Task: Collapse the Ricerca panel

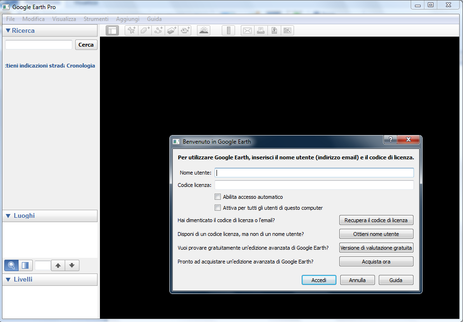Action: tap(8, 30)
